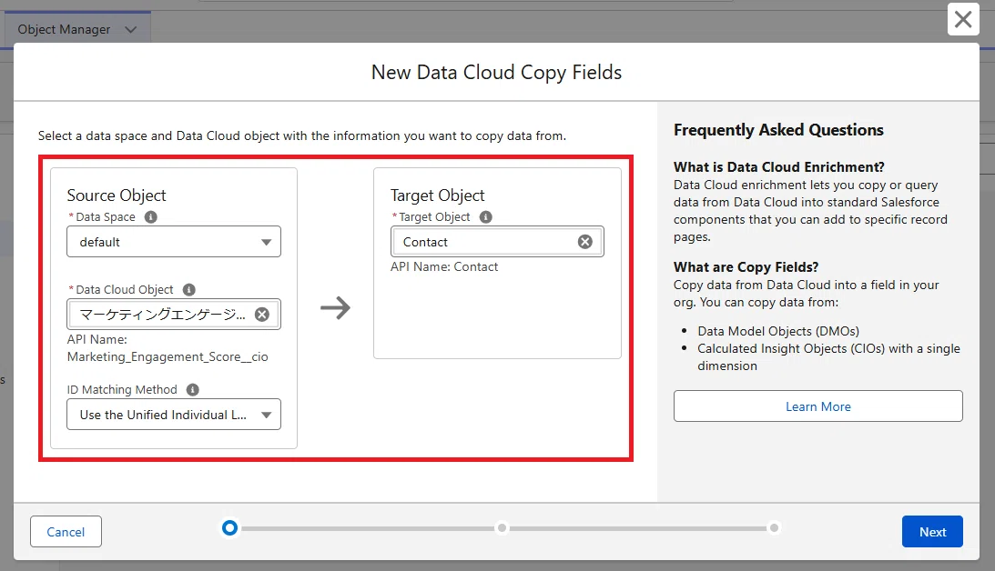
Task: Click the Target Object input field
Action: (x=497, y=242)
